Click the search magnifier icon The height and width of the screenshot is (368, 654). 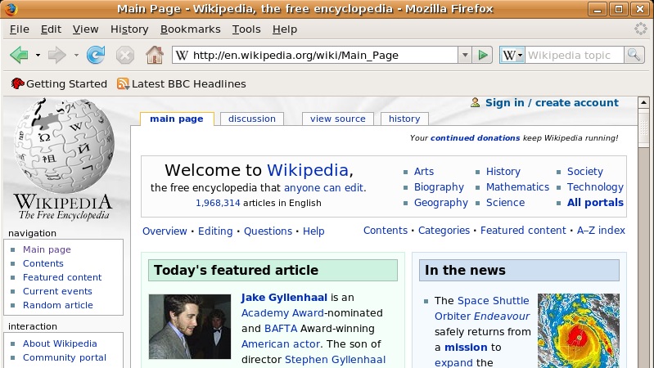[x=634, y=56]
